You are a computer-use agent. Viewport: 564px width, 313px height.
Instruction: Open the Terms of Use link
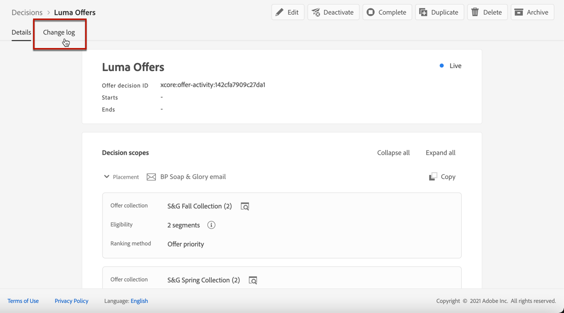click(23, 301)
